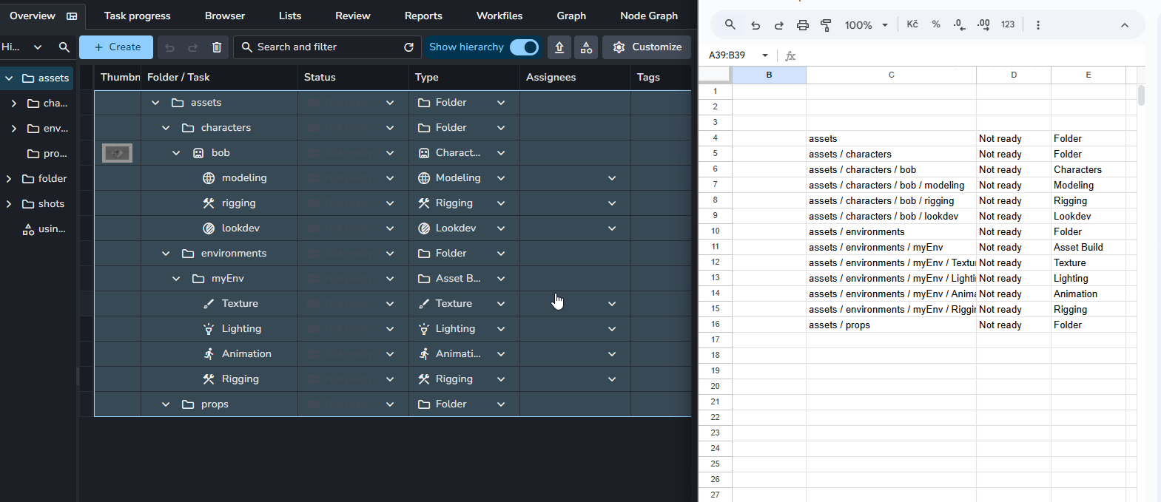The height and width of the screenshot is (502, 1161).
Task: Click the refresh icon in the search bar
Action: point(408,47)
